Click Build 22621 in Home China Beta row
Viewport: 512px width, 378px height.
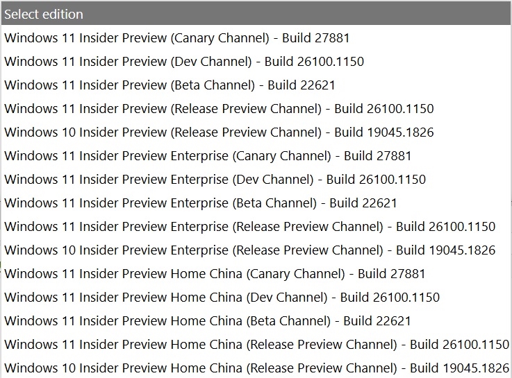point(377,320)
